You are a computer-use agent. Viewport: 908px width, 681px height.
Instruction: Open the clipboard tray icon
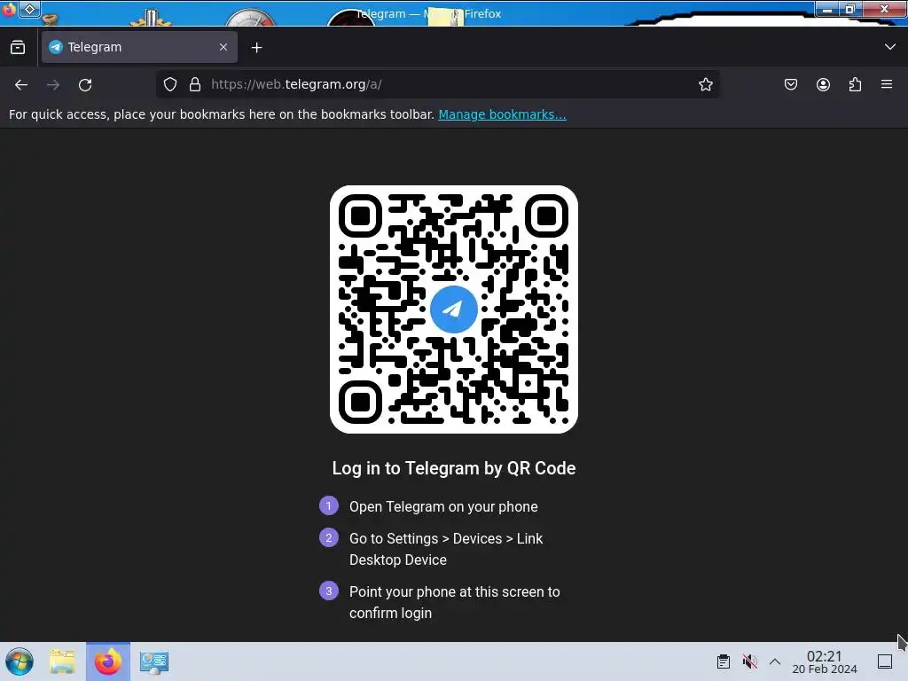[724, 661]
